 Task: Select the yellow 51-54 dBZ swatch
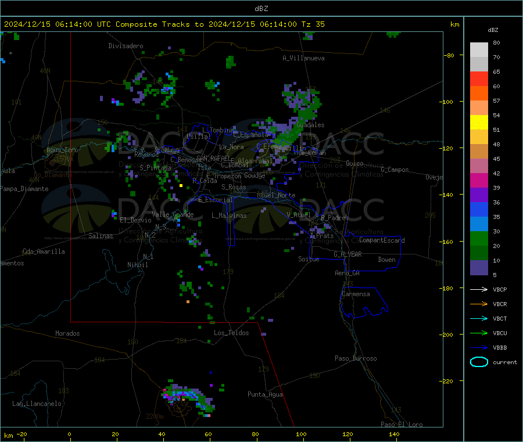tap(479, 123)
